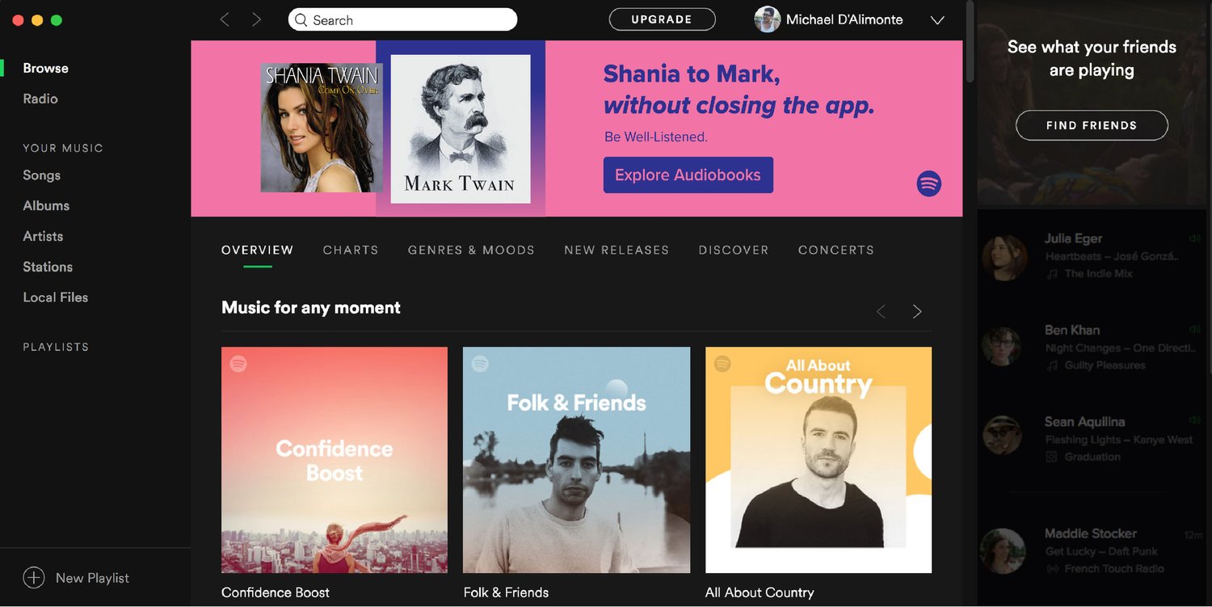The image size is (1212, 607).
Task: Click Michael D'Alimonte's profile avatar
Action: (x=767, y=19)
